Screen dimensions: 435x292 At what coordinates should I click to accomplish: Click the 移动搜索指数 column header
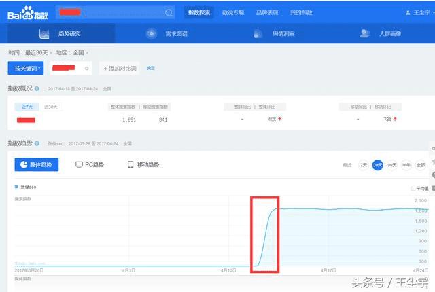point(156,107)
